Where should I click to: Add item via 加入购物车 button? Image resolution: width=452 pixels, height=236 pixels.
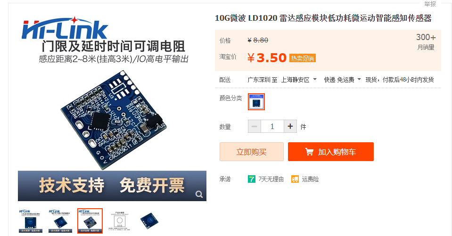tap(331, 152)
